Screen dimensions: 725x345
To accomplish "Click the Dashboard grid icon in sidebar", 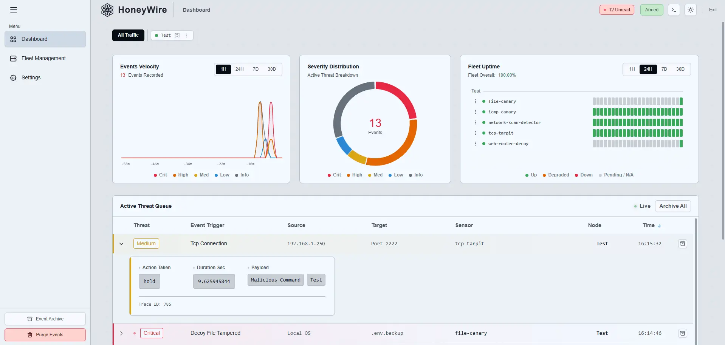I will 13,39.
